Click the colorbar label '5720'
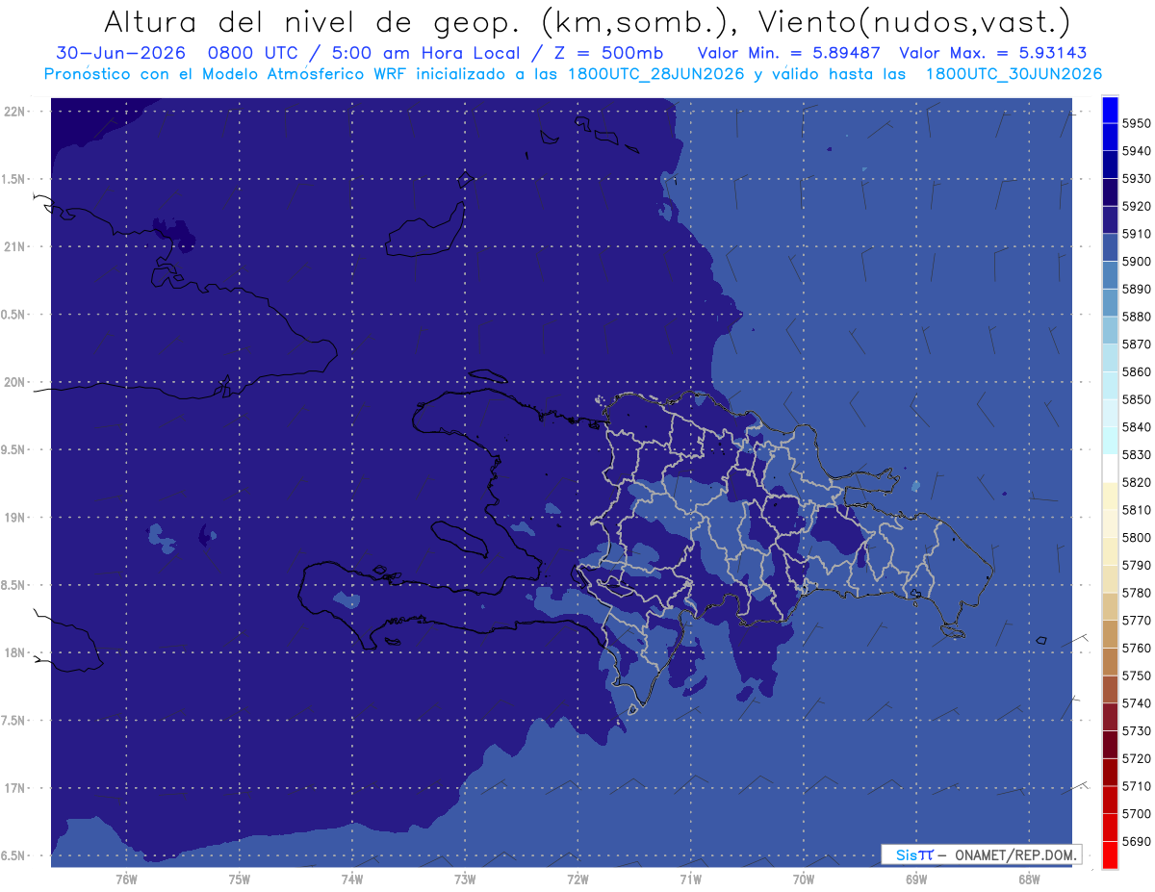The image size is (1155, 892). [x=1137, y=758]
